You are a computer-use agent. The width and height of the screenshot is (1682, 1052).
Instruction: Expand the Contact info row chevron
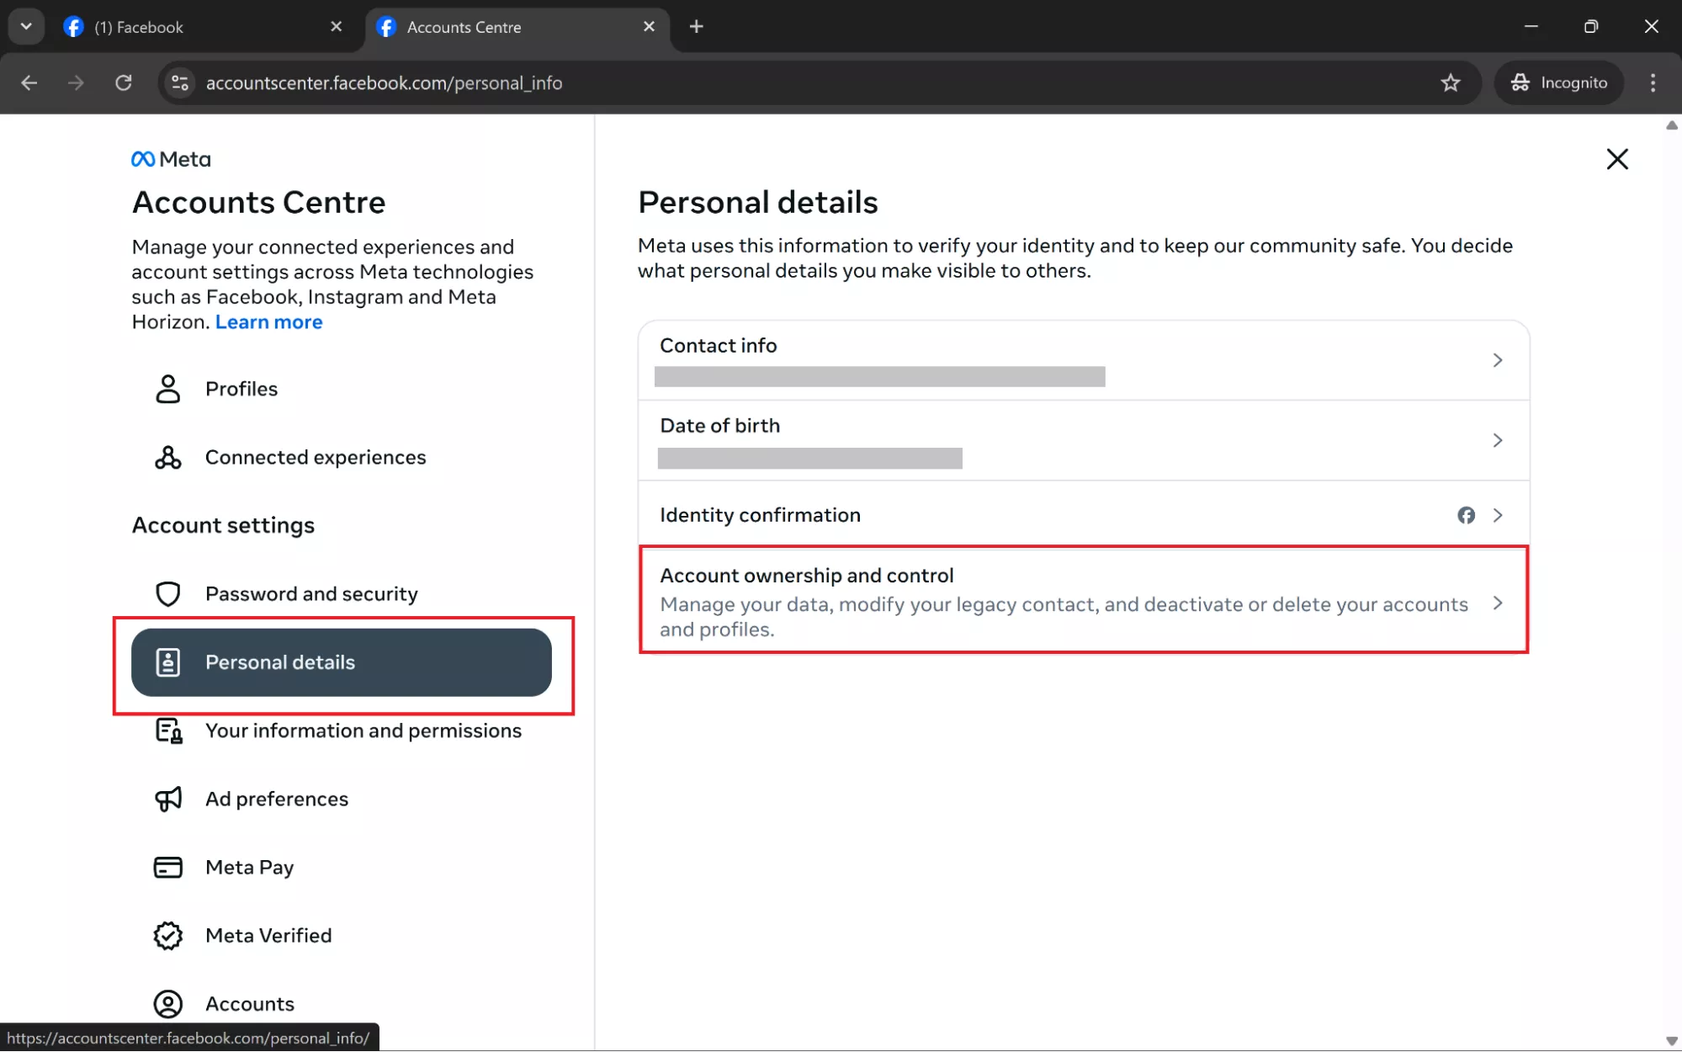(x=1497, y=360)
